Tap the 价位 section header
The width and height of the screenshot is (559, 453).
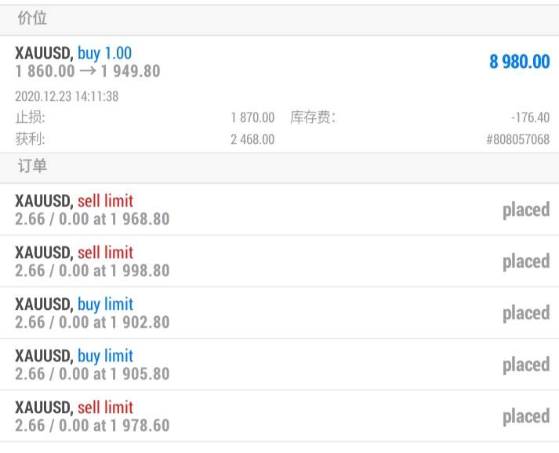pos(31,19)
